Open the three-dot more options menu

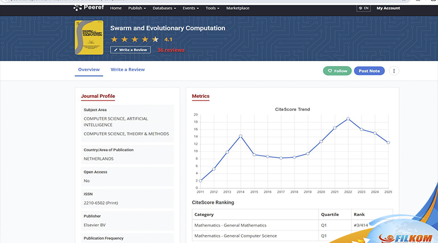tap(394, 71)
